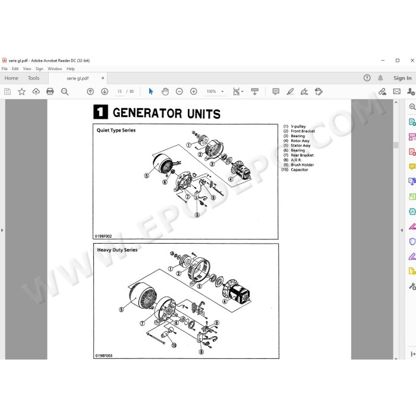The height and width of the screenshot is (416, 416).
Task: Add a sticky note comment icon
Action: [276, 92]
